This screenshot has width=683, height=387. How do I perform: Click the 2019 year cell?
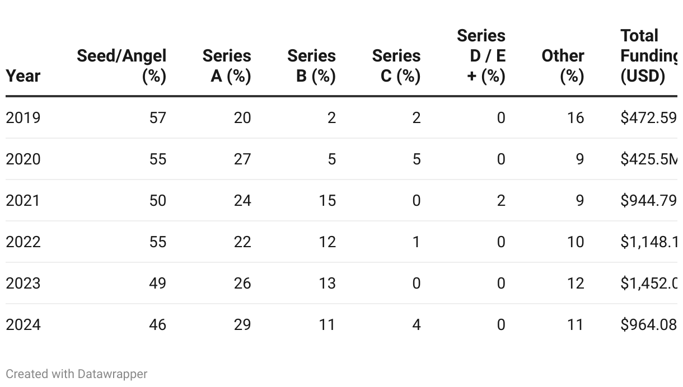23,117
